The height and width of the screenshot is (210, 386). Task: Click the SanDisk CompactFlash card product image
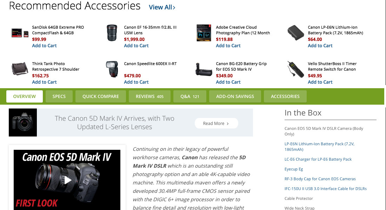(x=20, y=33)
